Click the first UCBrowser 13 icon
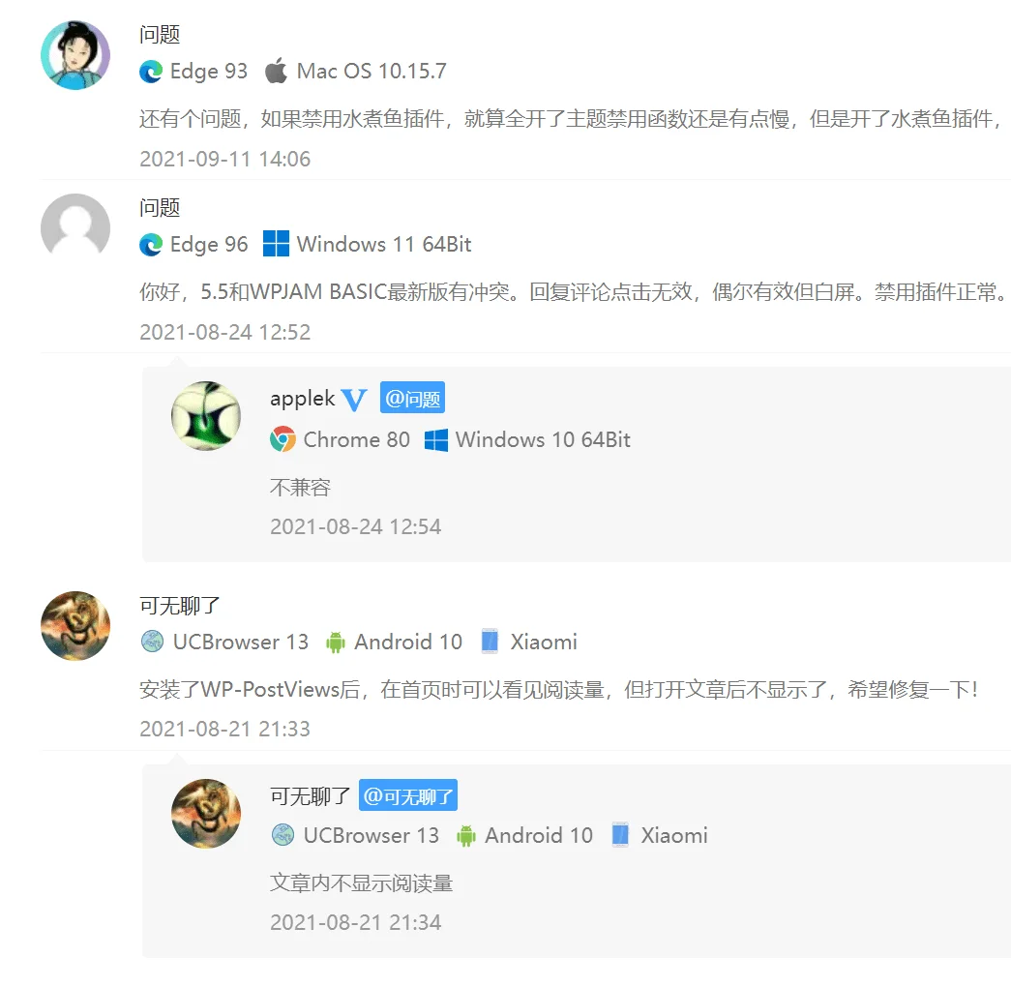The width and height of the screenshot is (1011, 987). click(x=152, y=642)
